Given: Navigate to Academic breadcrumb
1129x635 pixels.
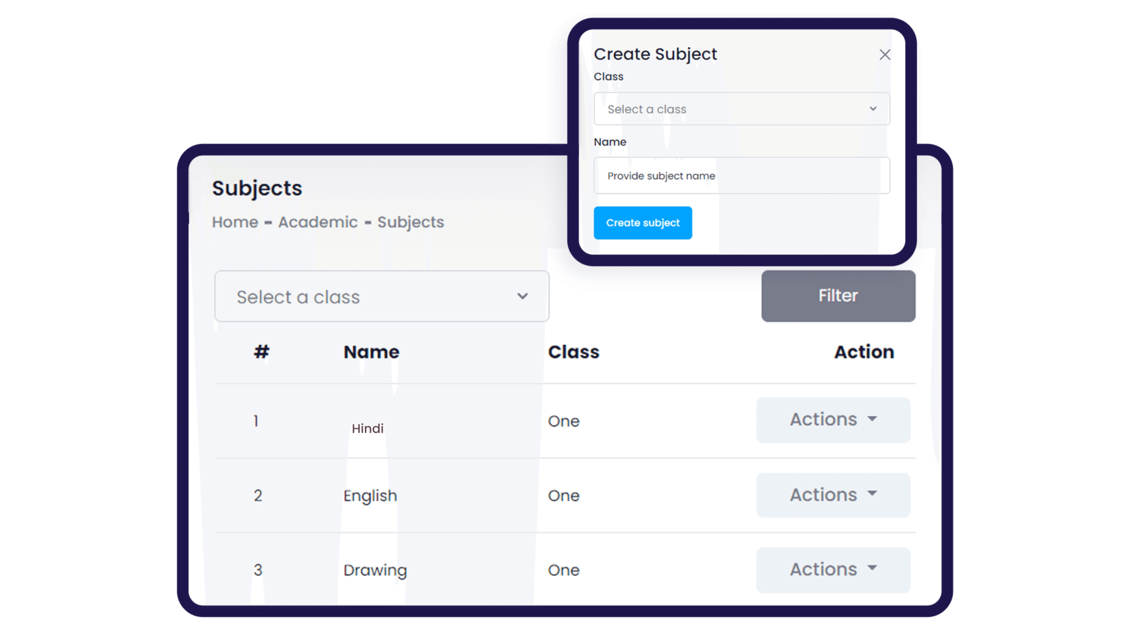Looking at the screenshot, I should click(318, 222).
